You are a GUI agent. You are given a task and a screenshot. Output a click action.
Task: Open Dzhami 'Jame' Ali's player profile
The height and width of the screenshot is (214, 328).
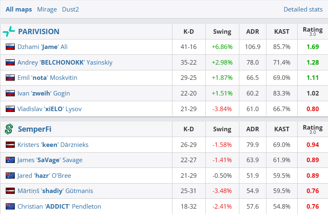[42, 47]
